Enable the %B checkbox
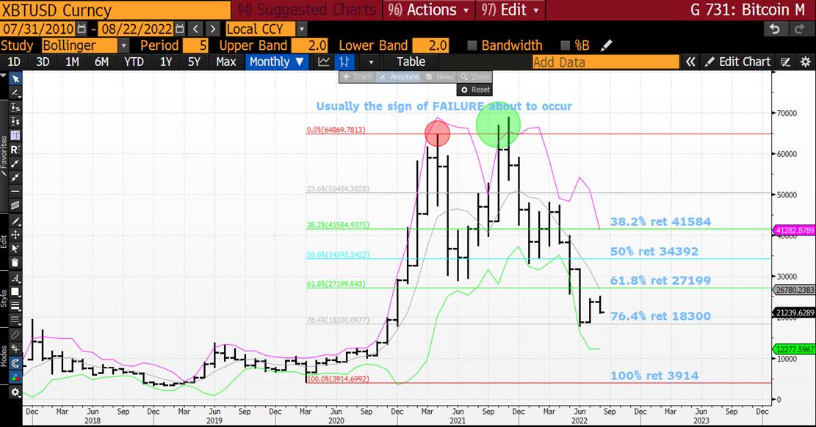Viewport: 816px width, 427px height. tap(565, 45)
